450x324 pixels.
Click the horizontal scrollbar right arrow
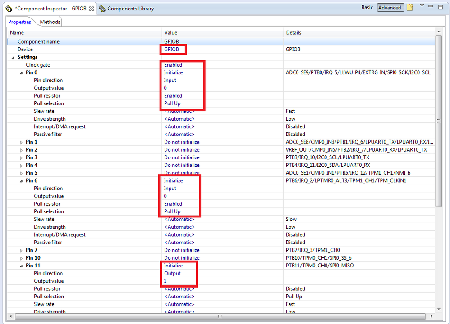tap(432, 316)
